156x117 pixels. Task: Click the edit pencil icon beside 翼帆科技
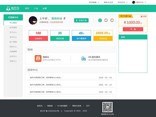(64, 18)
